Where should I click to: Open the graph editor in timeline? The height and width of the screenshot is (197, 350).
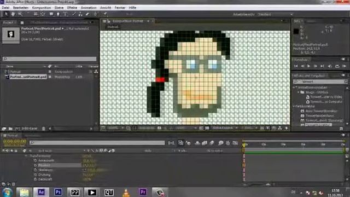[x=235, y=143]
